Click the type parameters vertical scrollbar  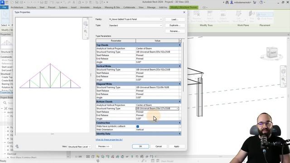(x=183, y=67)
